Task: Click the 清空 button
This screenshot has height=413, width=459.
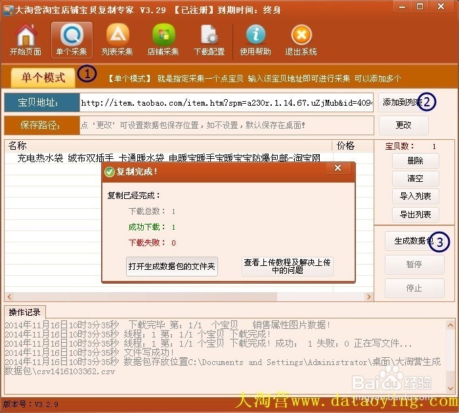Action: [416, 179]
